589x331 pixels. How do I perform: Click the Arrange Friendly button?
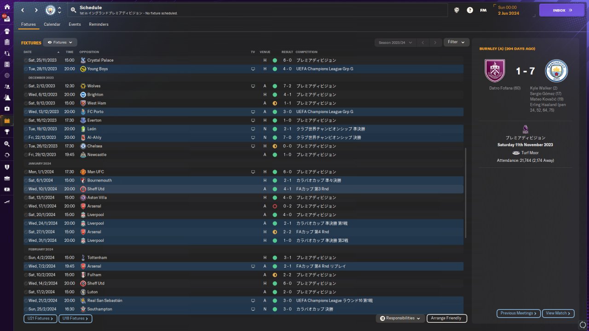447,319
